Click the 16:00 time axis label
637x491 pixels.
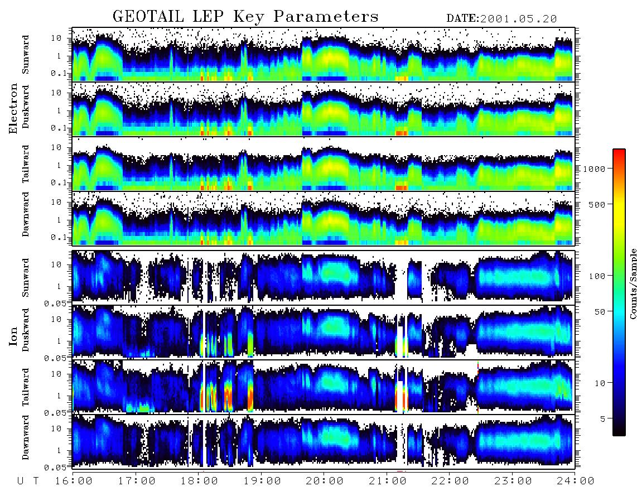[73, 481]
